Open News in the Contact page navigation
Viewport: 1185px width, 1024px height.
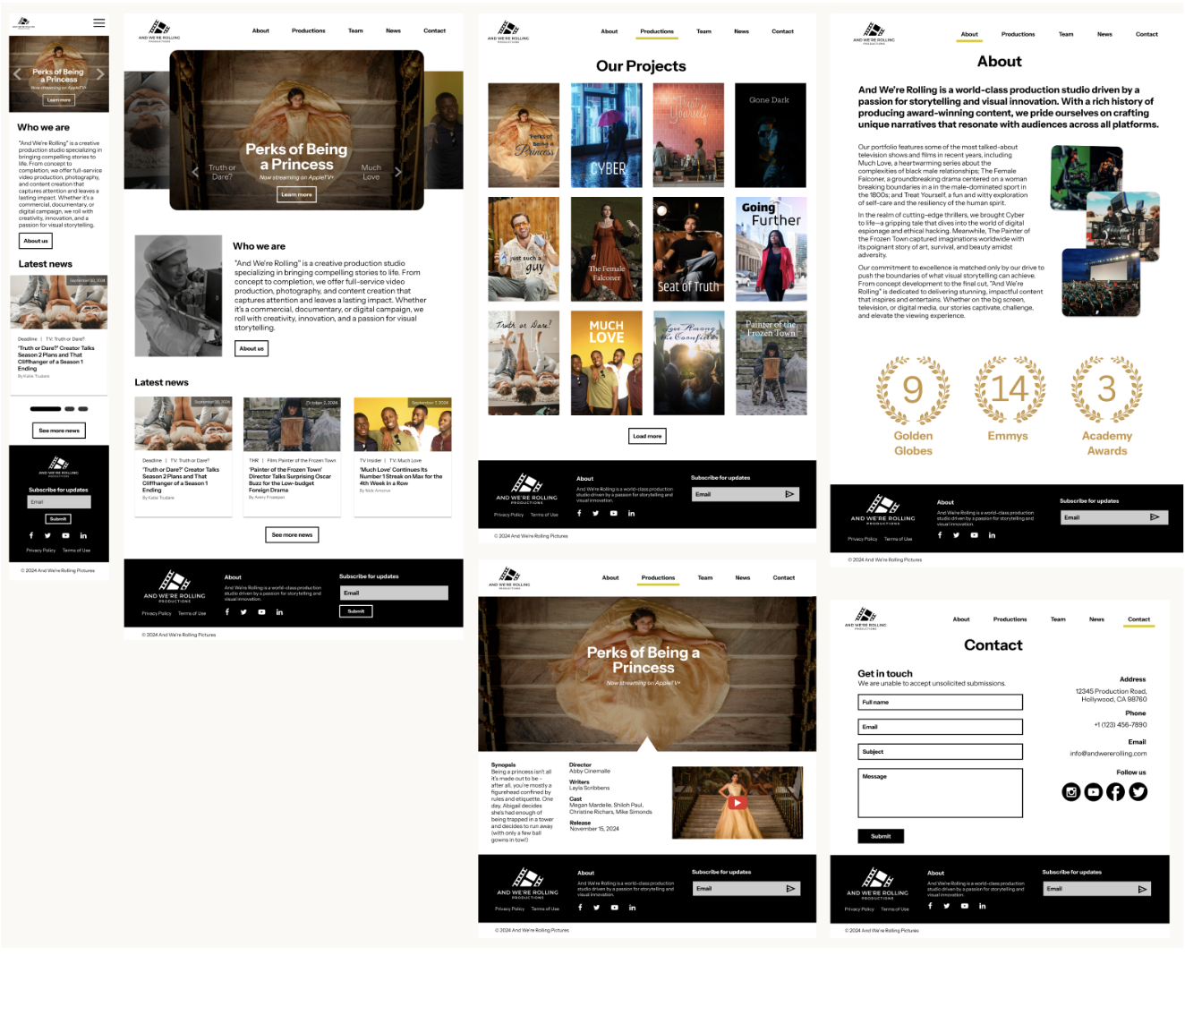1096,619
